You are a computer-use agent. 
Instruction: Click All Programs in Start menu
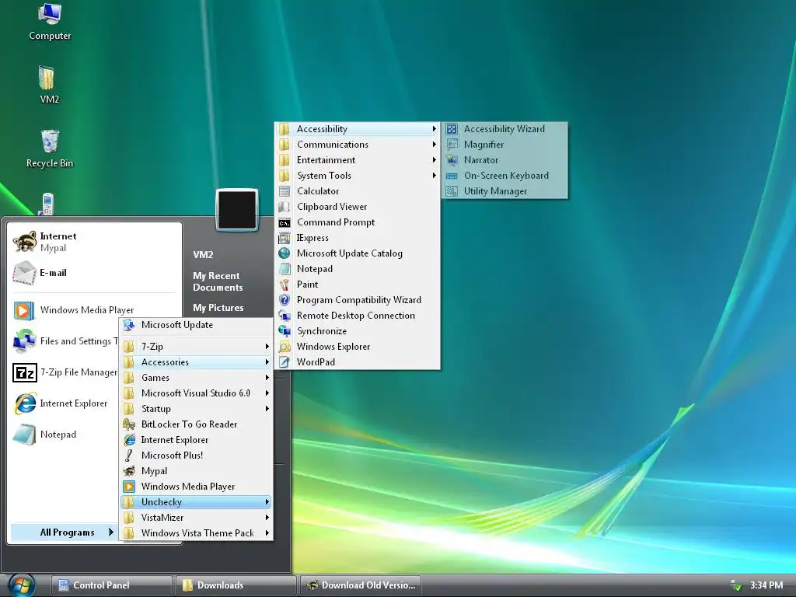click(65, 532)
